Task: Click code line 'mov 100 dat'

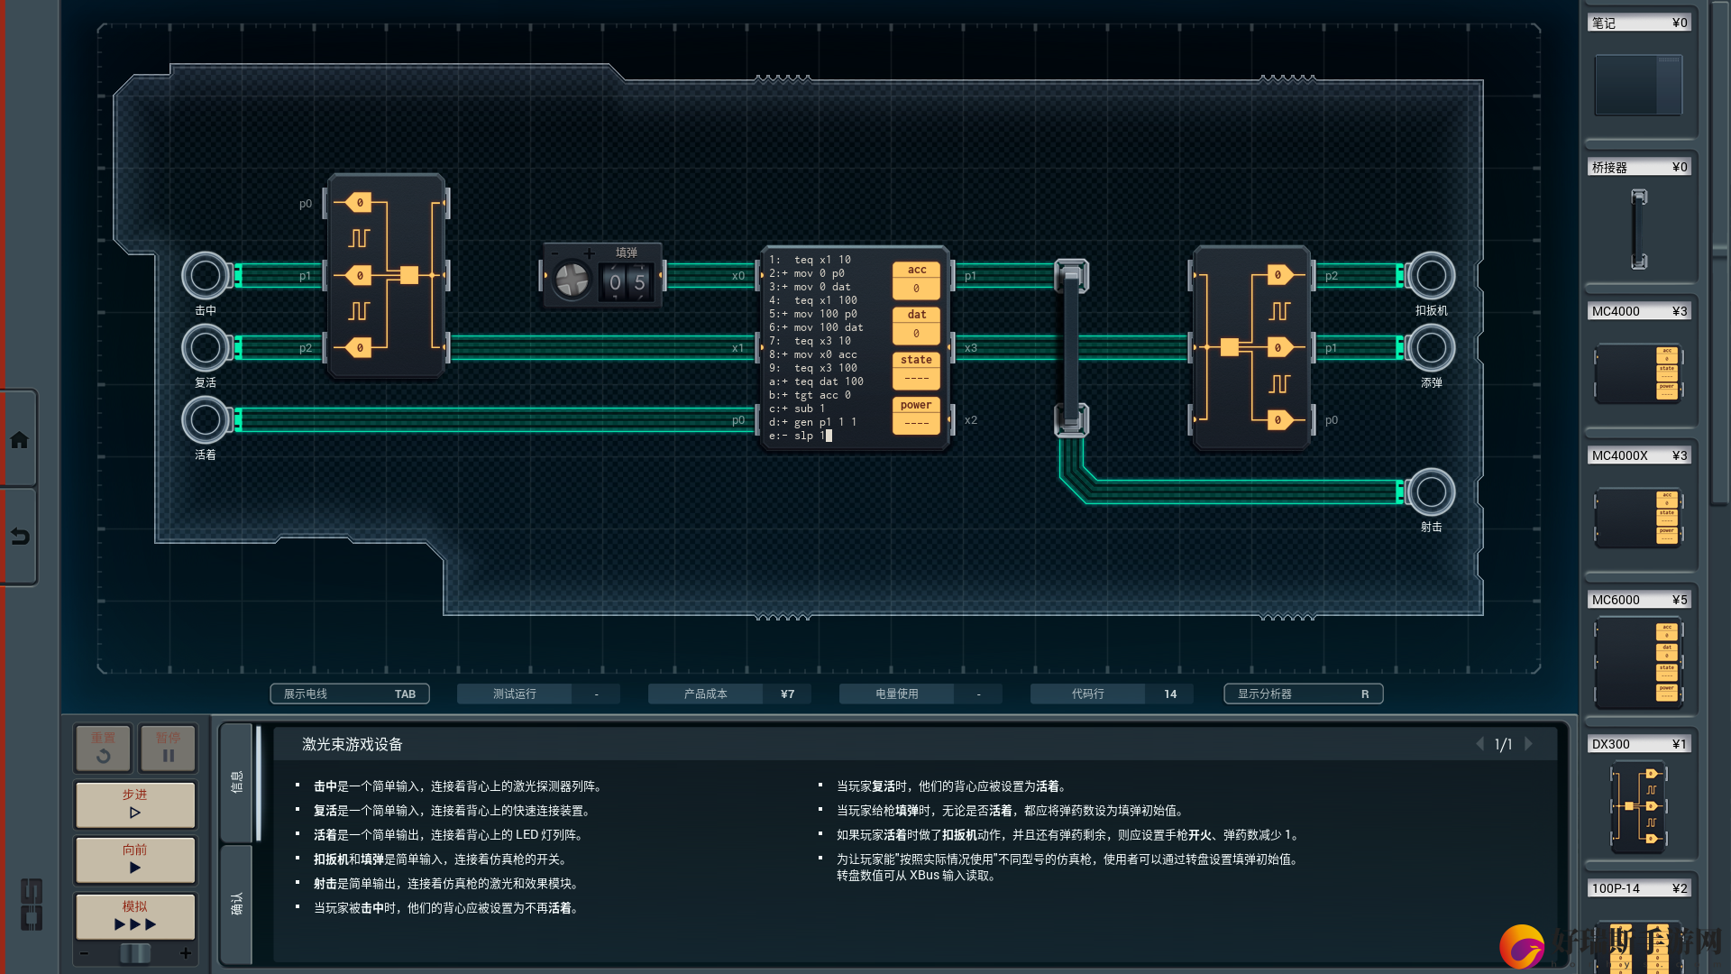Action: 829,327
